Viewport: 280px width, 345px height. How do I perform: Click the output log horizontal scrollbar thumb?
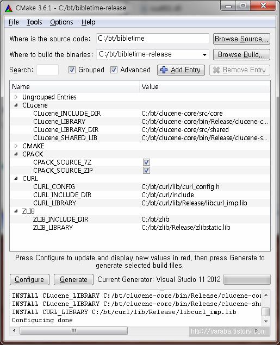73,330
